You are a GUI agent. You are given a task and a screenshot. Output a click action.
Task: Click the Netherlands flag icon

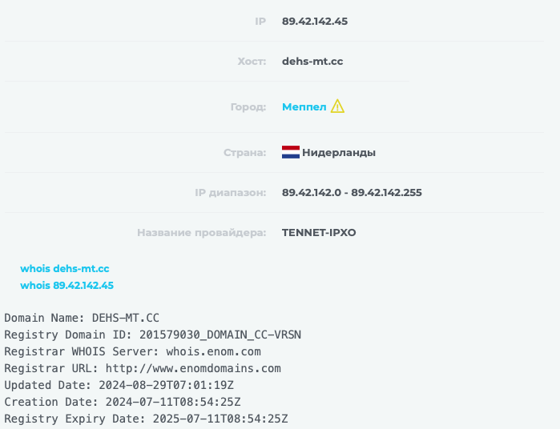tap(290, 152)
